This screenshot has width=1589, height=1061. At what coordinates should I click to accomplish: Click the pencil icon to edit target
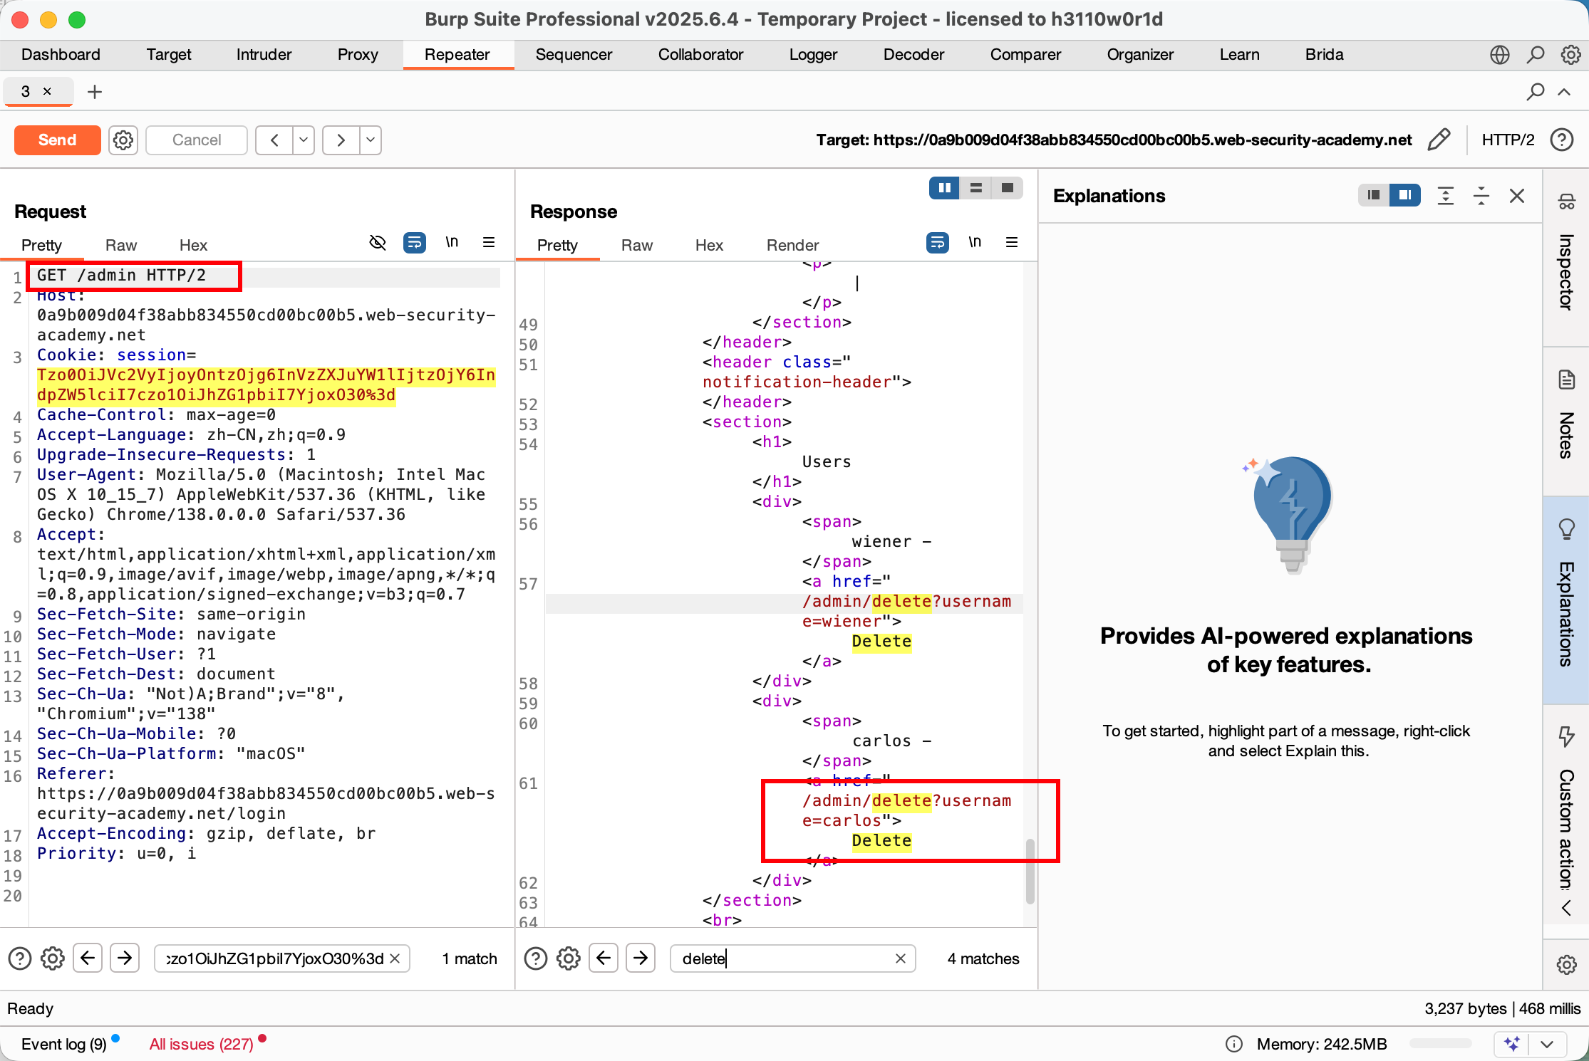coord(1439,140)
